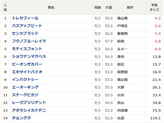
Task: Click the 人気 column header
Action: (5, 8)
